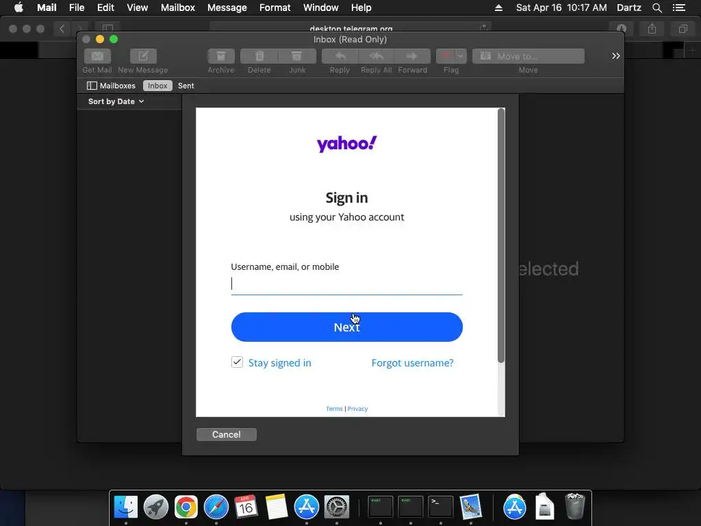This screenshot has height=526, width=701.
Task: Open Mail stamp icon in Dock
Action: [471, 508]
